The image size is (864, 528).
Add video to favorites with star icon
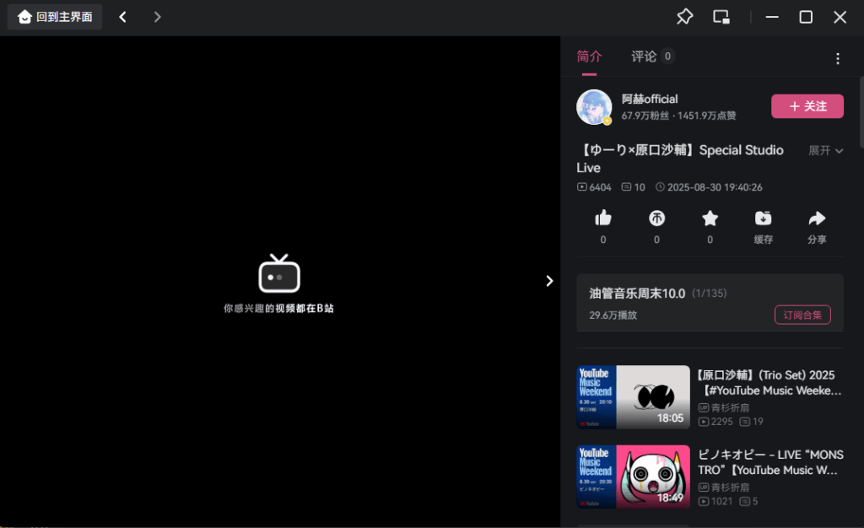point(710,218)
